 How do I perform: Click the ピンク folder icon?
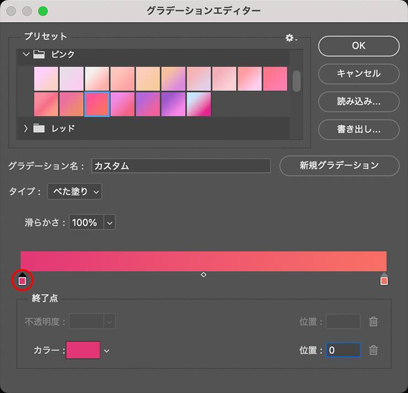point(39,55)
